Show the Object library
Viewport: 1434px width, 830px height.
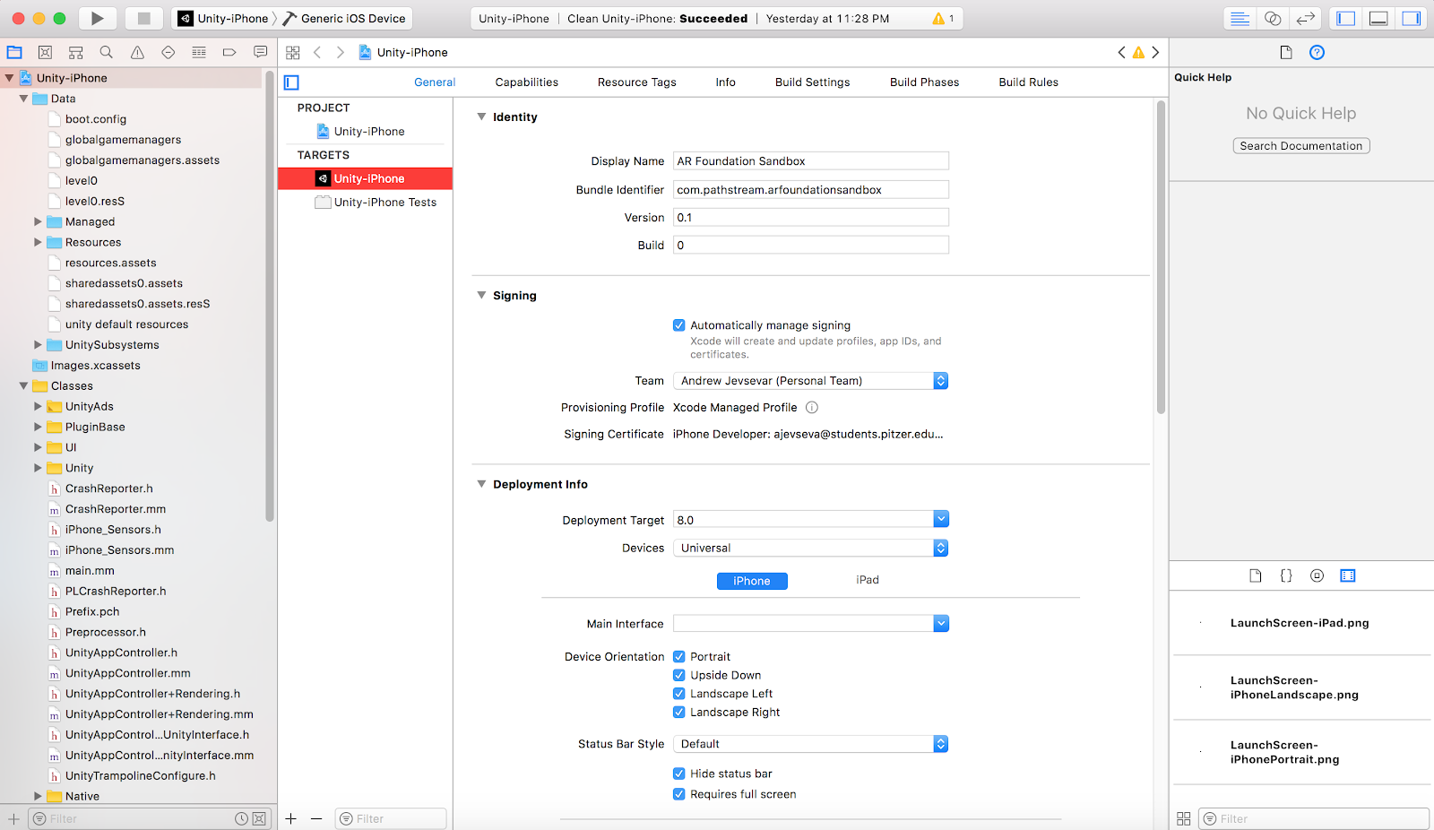(1317, 576)
